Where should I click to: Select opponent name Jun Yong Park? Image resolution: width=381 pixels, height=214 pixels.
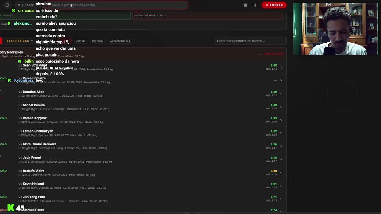tap(34, 197)
